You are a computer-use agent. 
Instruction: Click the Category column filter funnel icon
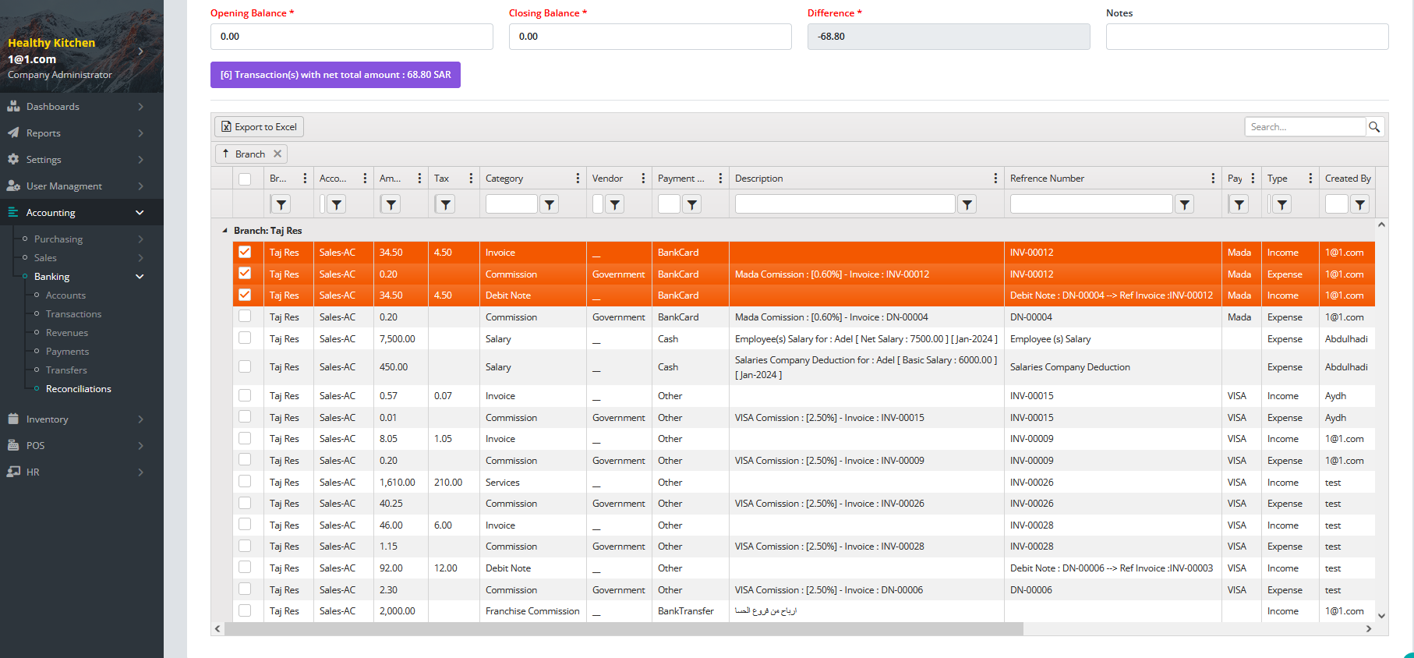click(x=550, y=204)
